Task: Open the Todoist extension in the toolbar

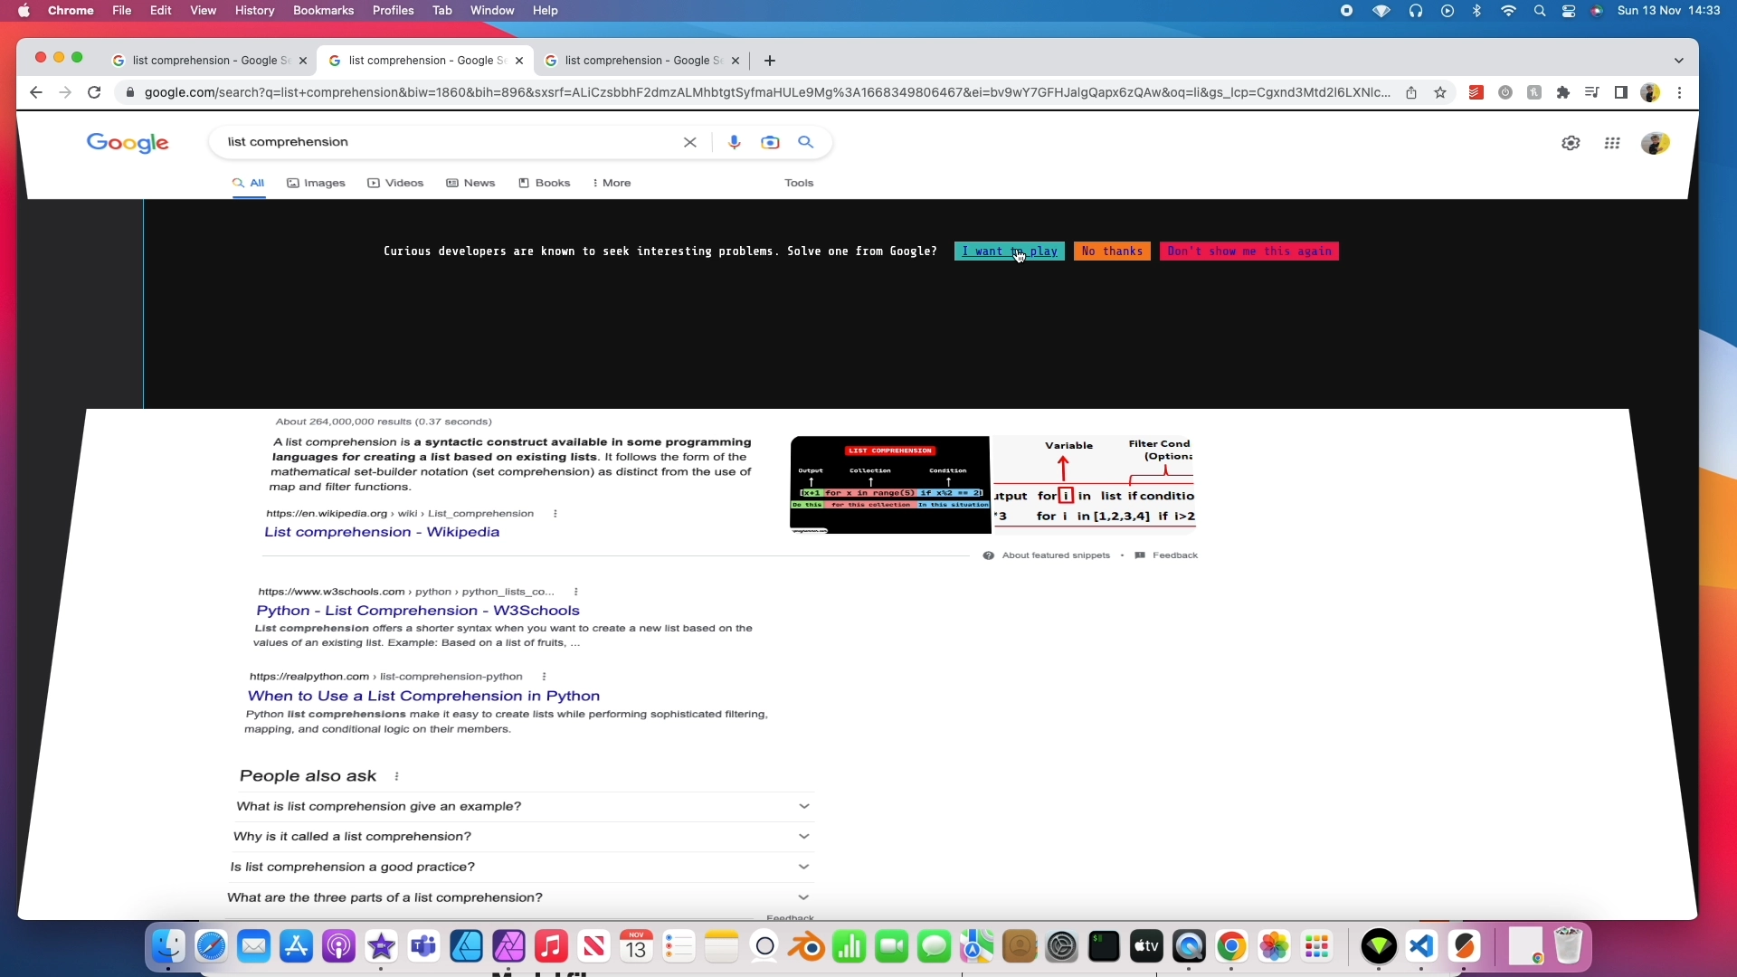Action: coord(1476,92)
